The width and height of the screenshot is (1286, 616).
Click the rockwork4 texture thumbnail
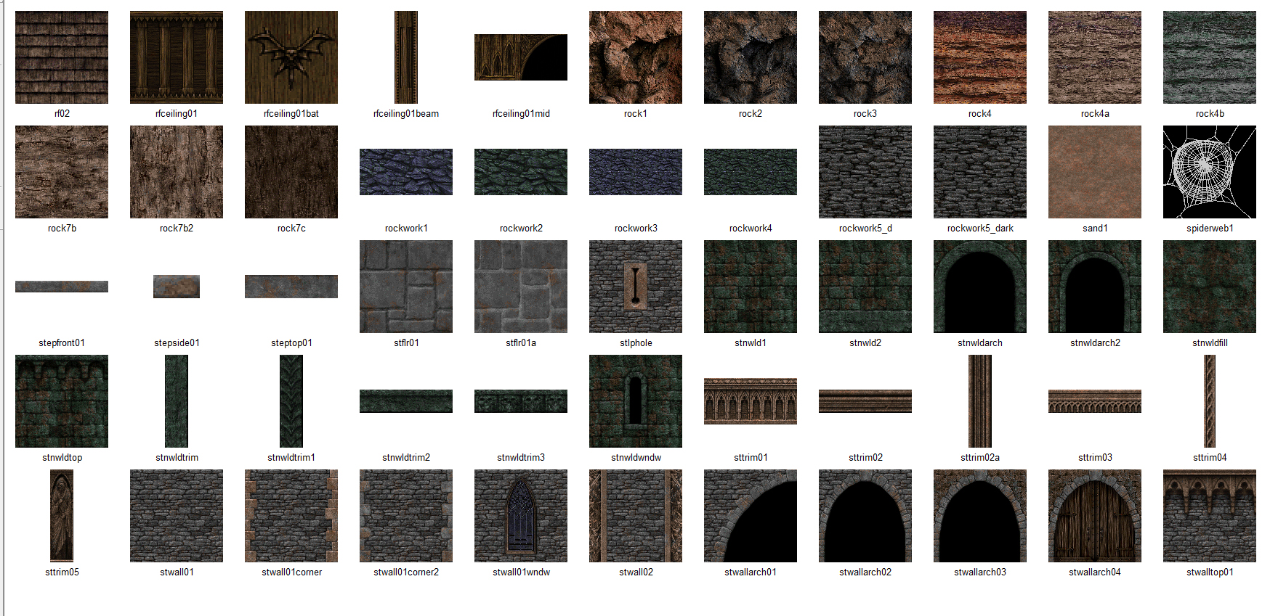[x=751, y=172]
